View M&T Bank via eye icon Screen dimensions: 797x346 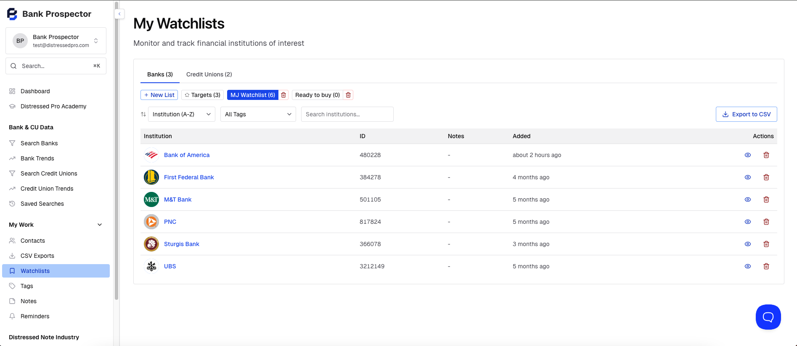[748, 199]
